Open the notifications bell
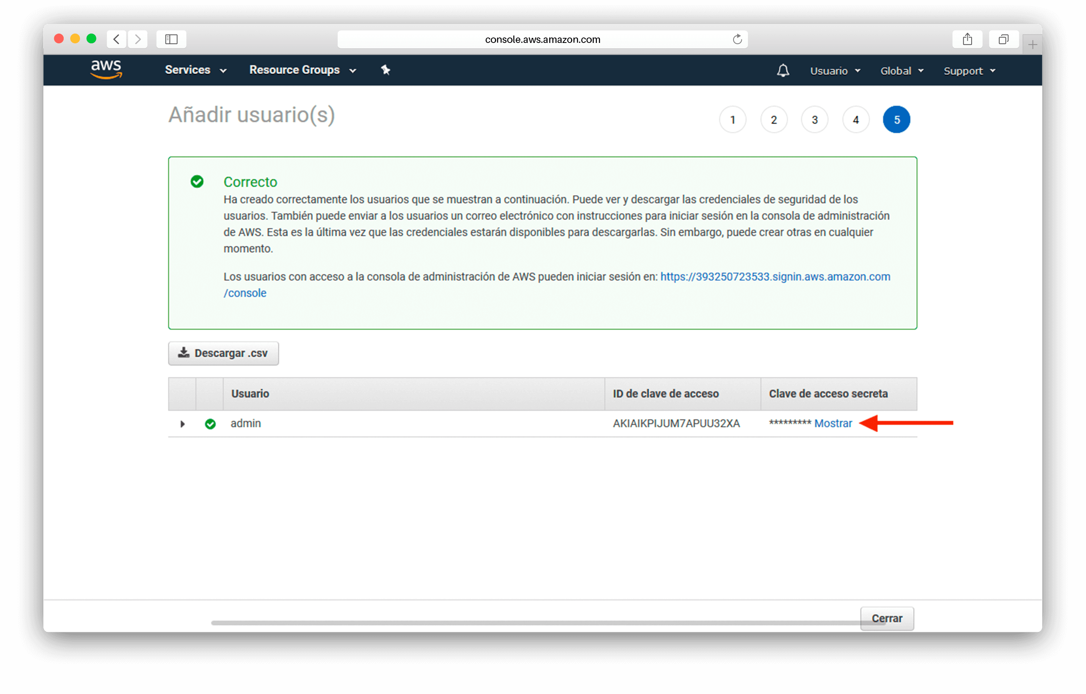The width and height of the screenshot is (1086, 694). (x=783, y=70)
